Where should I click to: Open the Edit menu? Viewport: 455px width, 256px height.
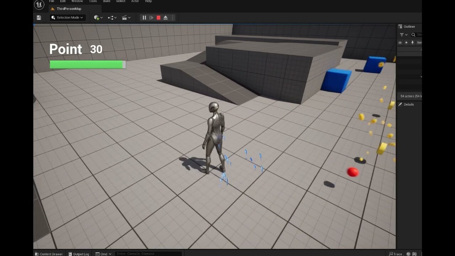[63, 1]
